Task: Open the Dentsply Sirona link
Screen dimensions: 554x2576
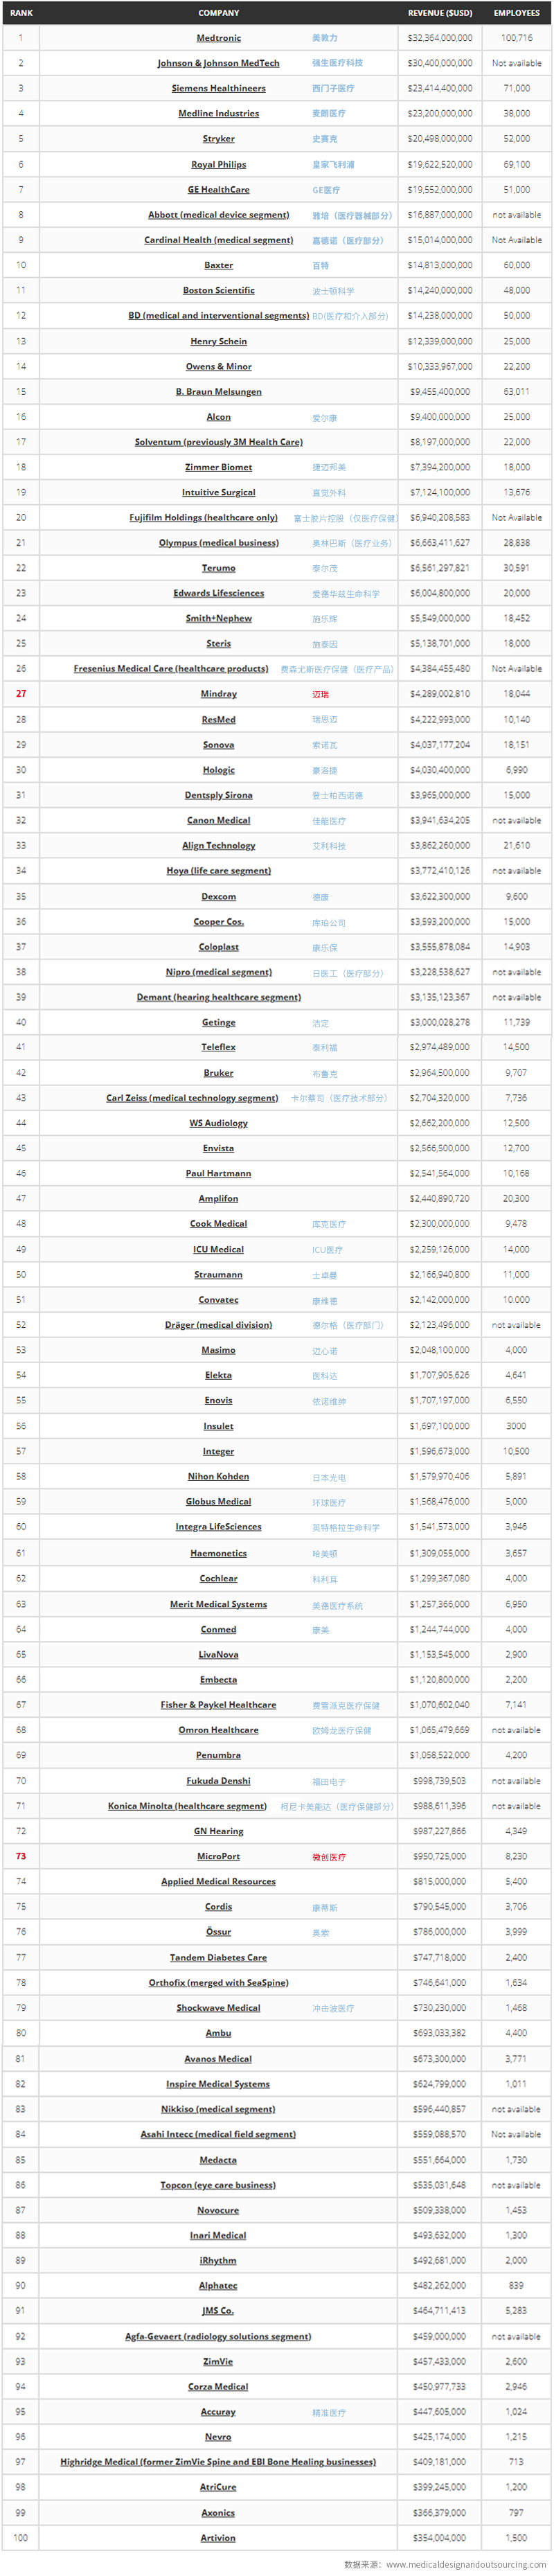Action: [x=218, y=795]
